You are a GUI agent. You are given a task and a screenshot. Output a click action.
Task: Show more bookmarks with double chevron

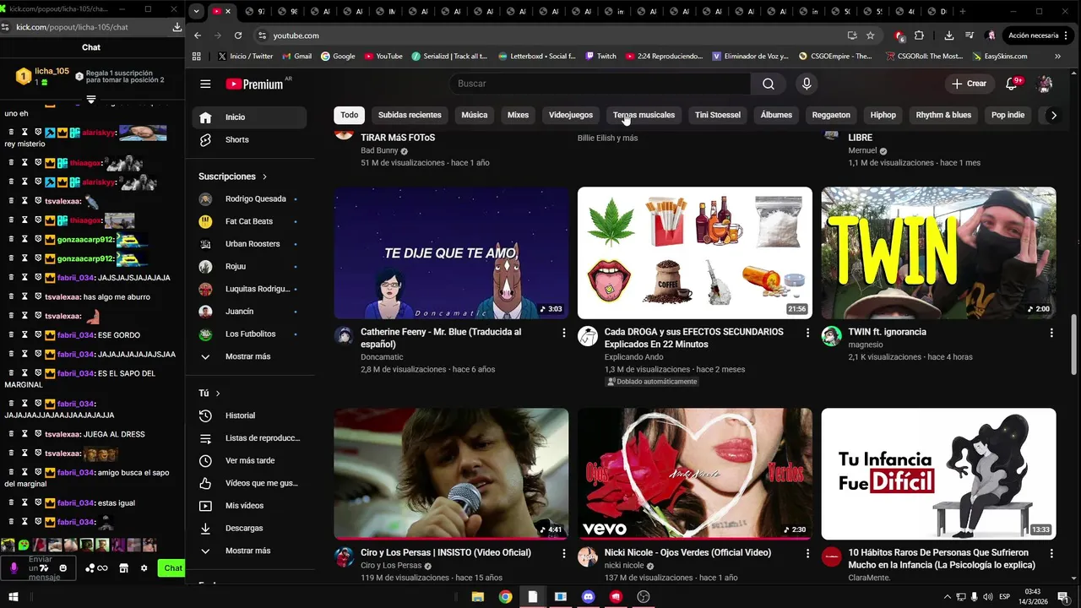(1057, 56)
